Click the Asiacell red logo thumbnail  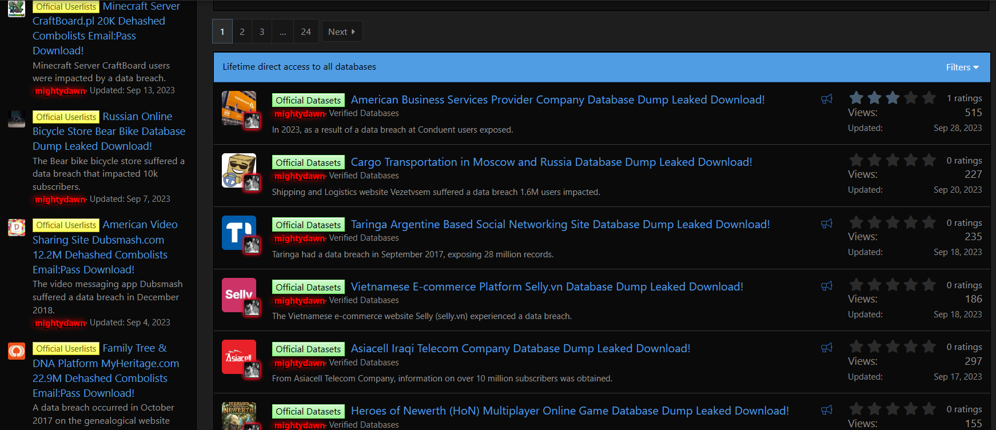click(x=239, y=357)
